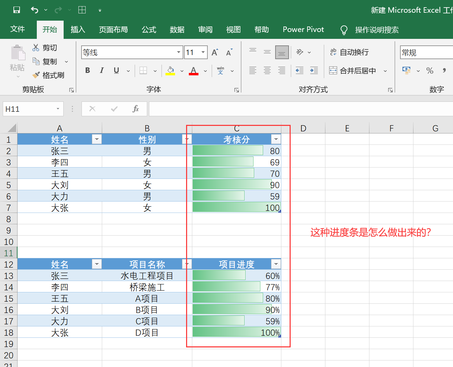This screenshot has width=453, height=367.
Task: Click the 操作说明搜索 search feature
Action: (x=377, y=30)
